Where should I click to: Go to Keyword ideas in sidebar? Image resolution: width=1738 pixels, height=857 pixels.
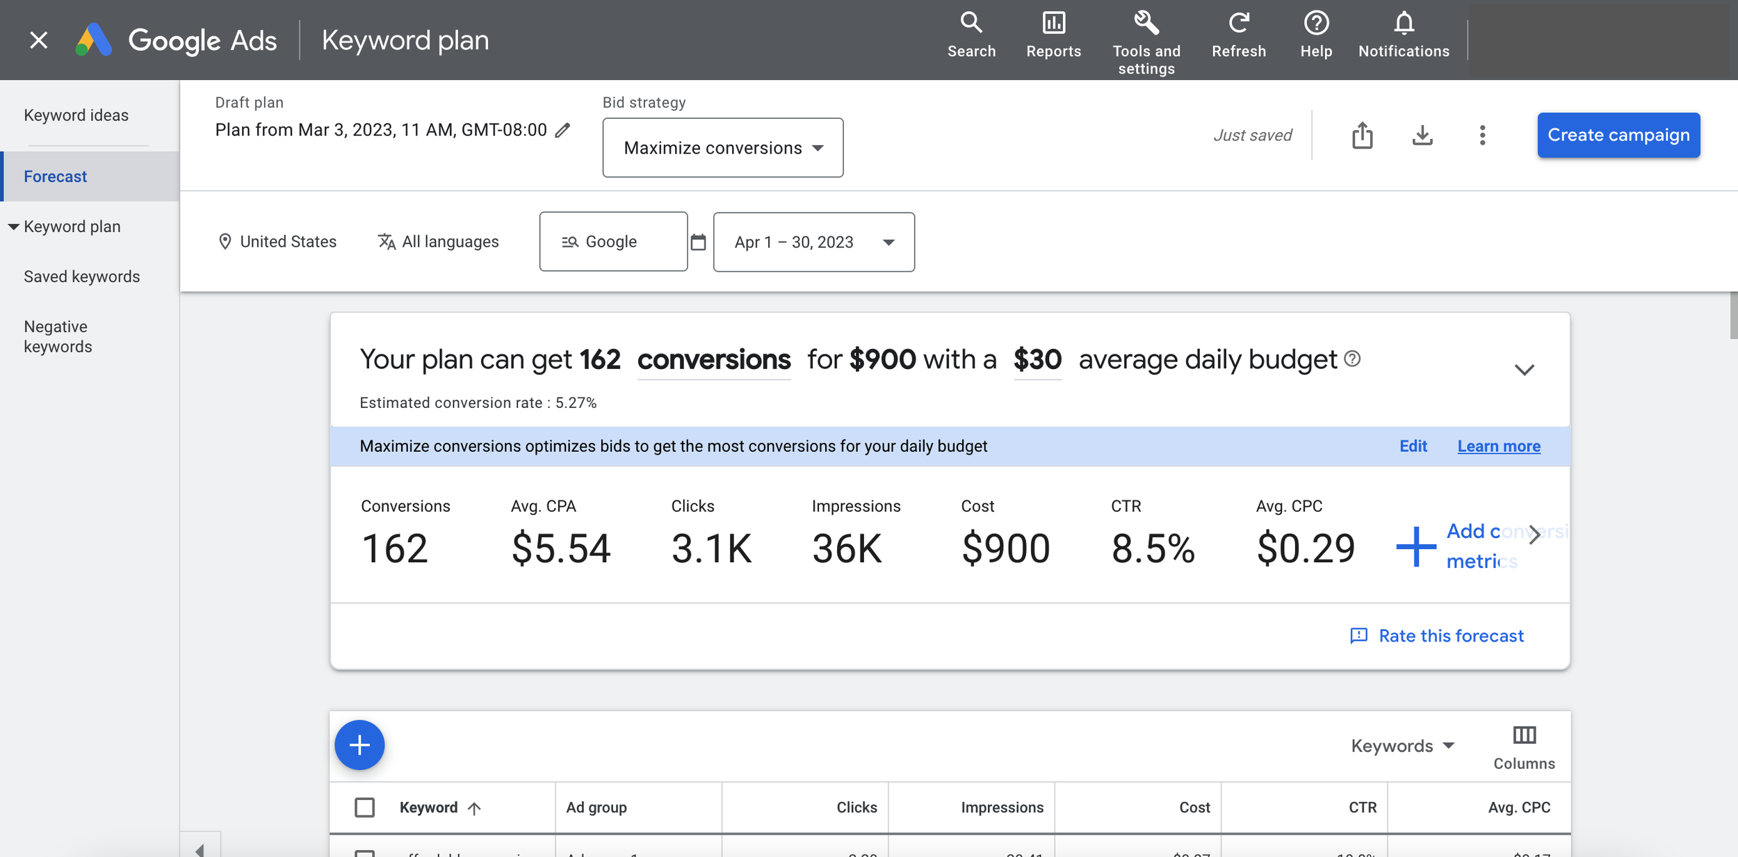tap(76, 115)
